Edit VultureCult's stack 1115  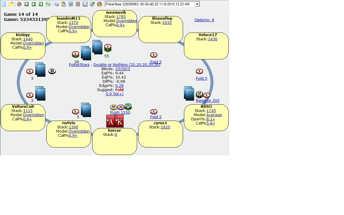(x=28, y=111)
